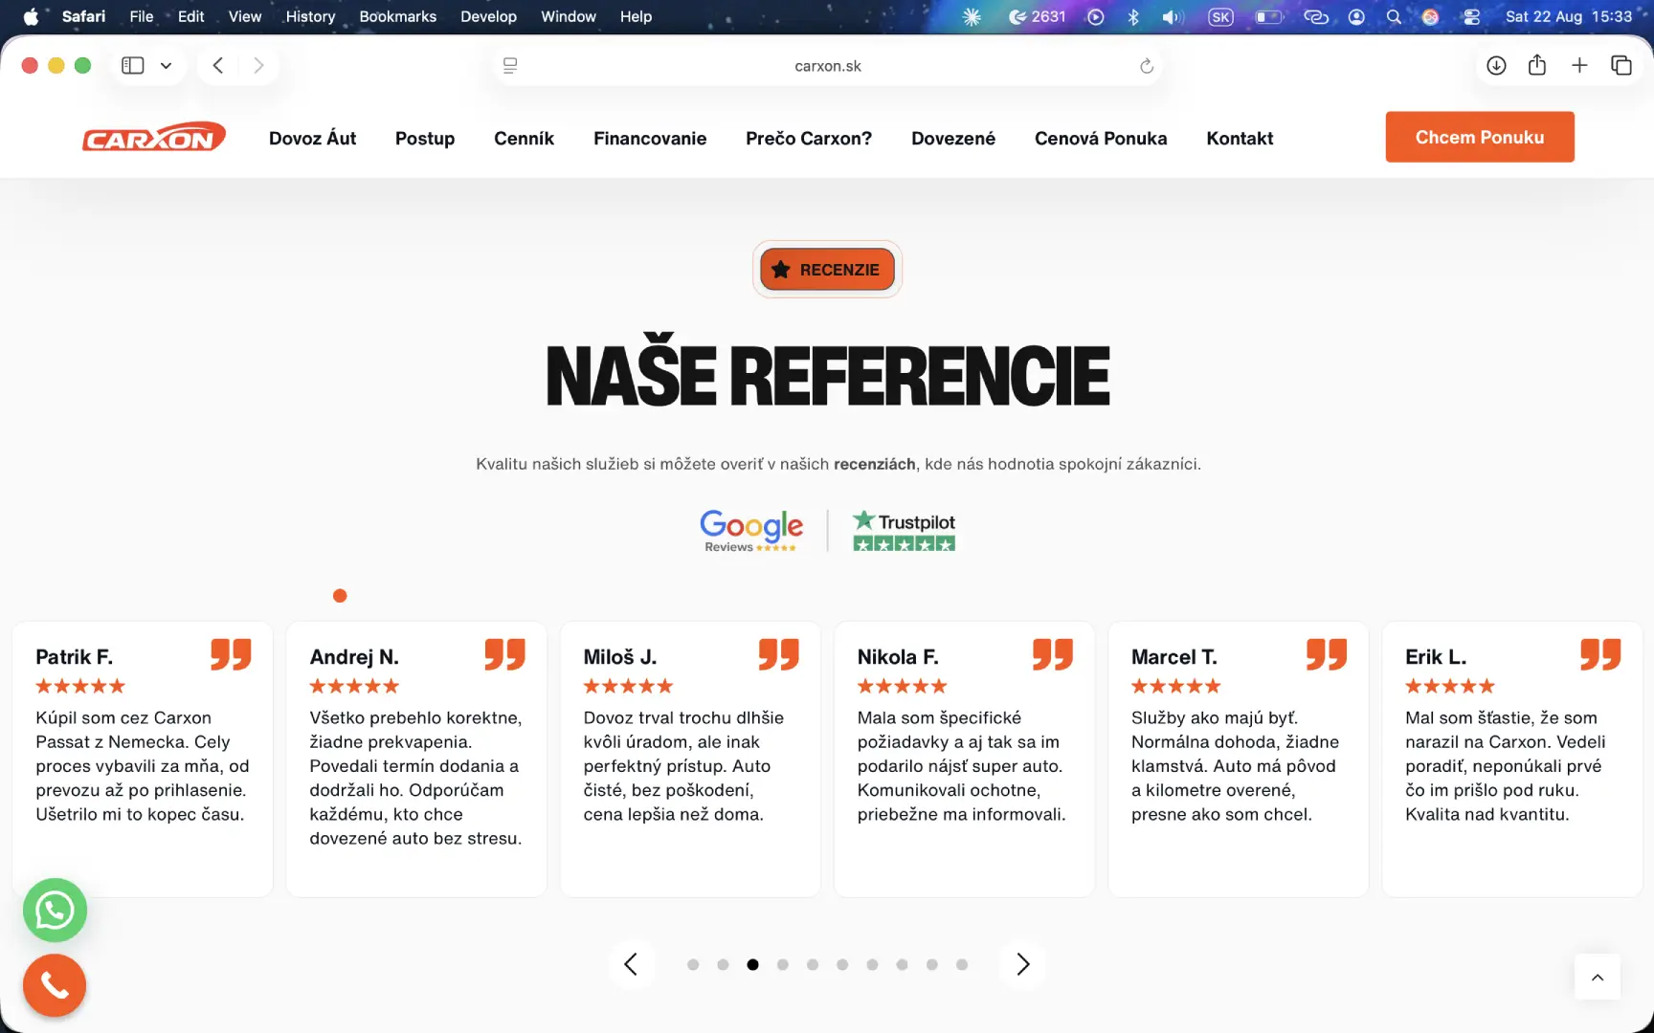Reload page with refresh icon
The height and width of the screenshot is (1033, 1654).
1146,66
